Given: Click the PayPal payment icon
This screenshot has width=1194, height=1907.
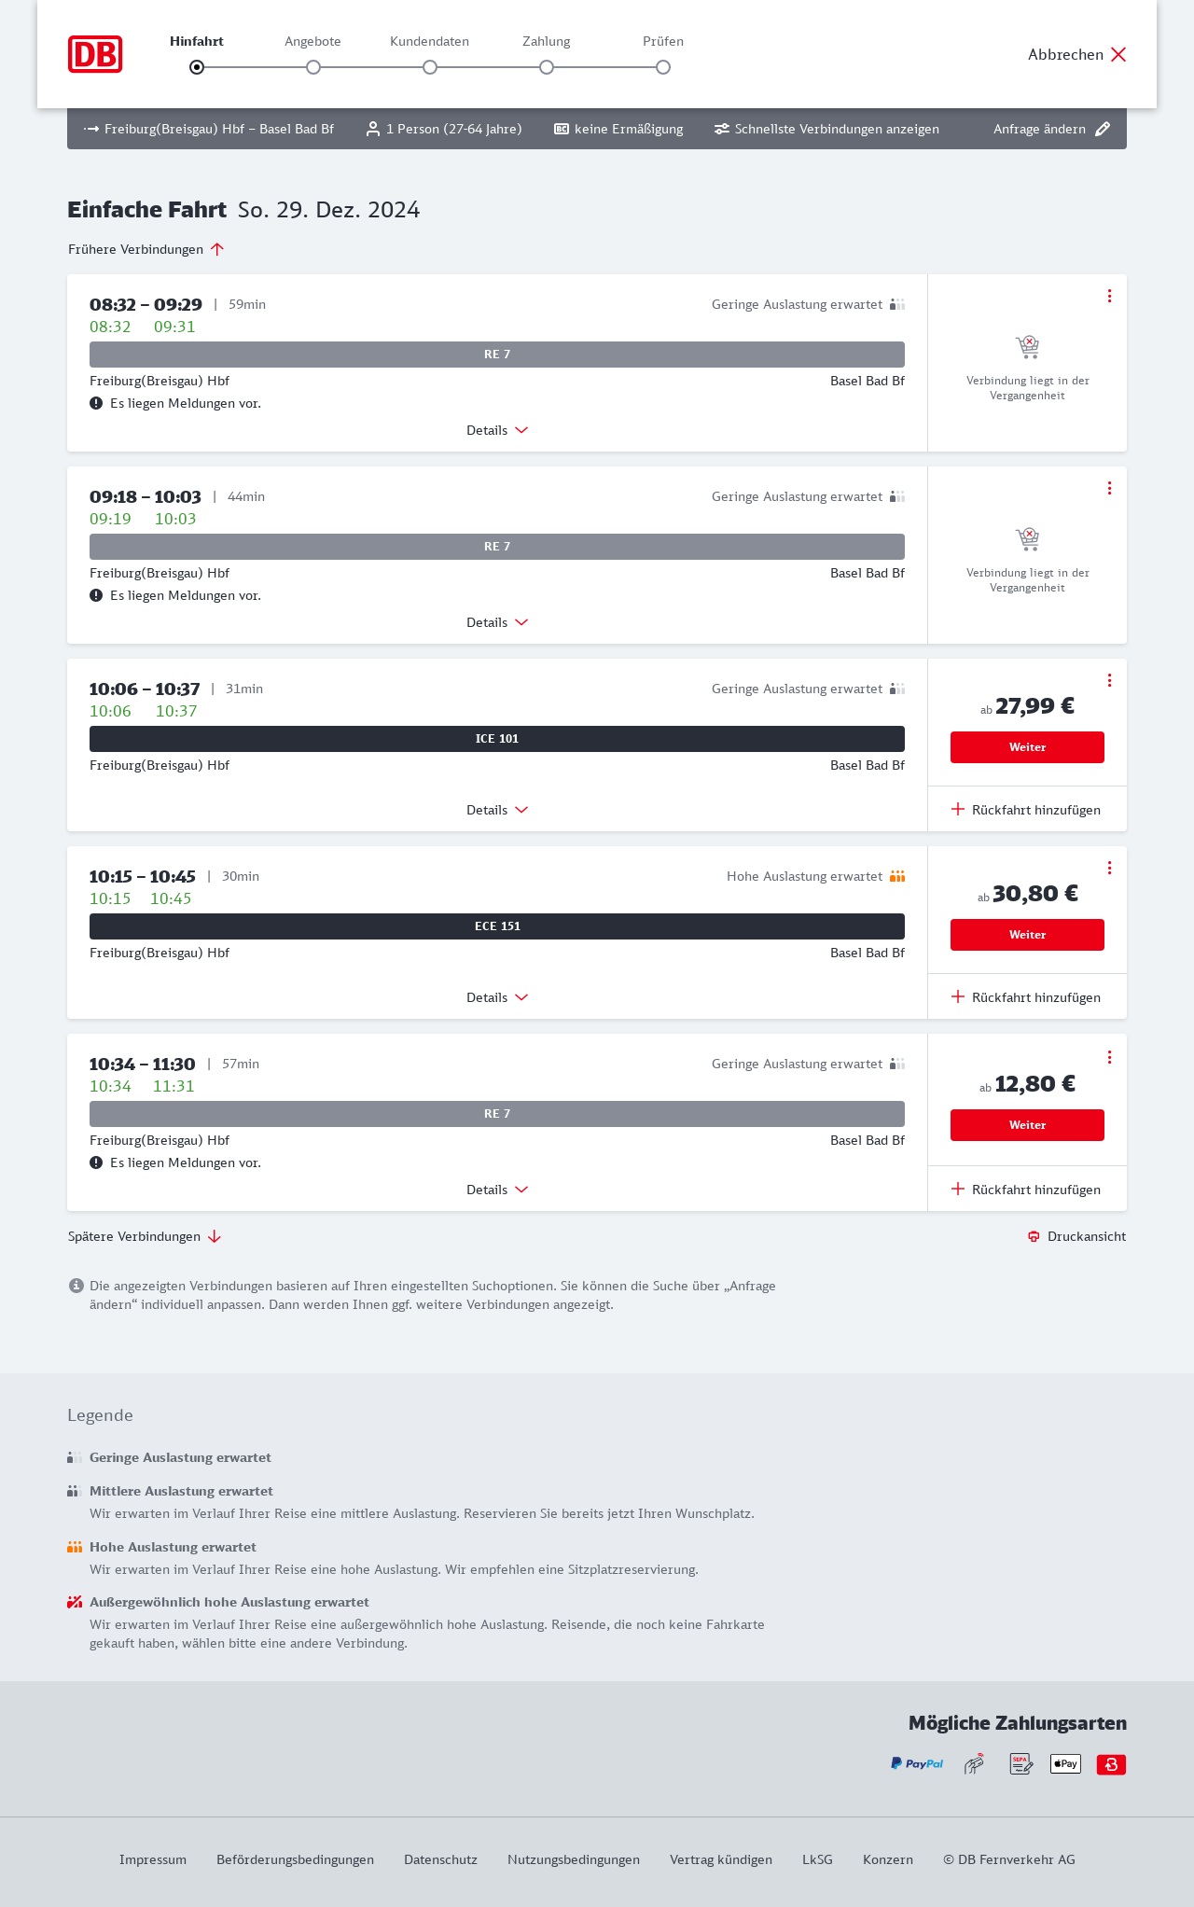Looking at the screenshot, I should coord(917,1763).
